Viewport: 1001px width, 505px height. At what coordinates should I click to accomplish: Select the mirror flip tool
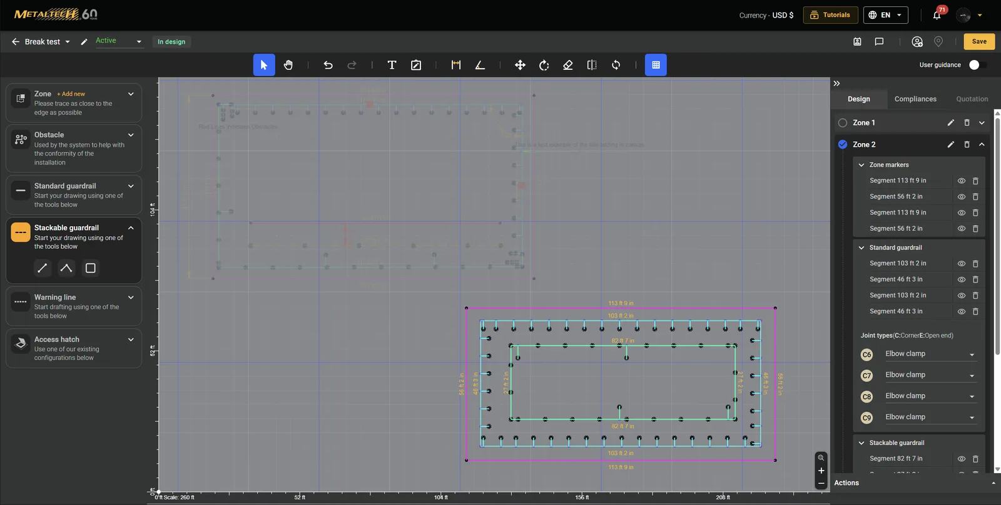[x=592, y=65]
